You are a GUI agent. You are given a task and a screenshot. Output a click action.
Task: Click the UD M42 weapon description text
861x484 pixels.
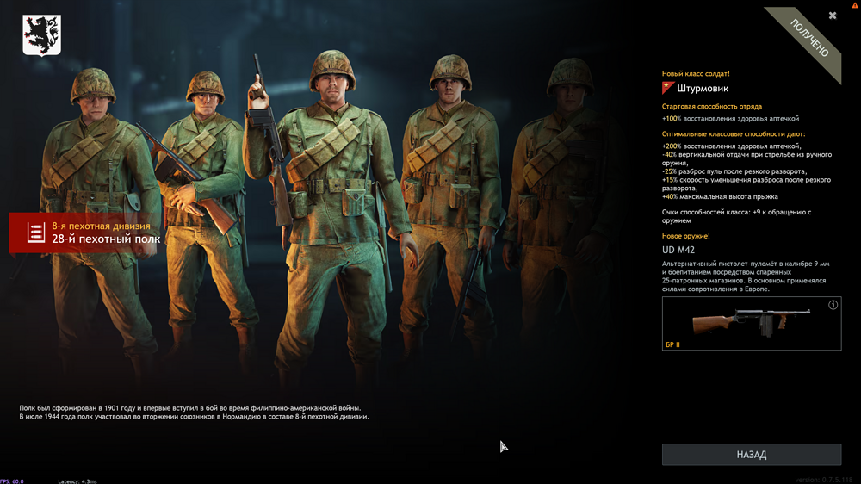pyautogui.click(x=746, y=276)
